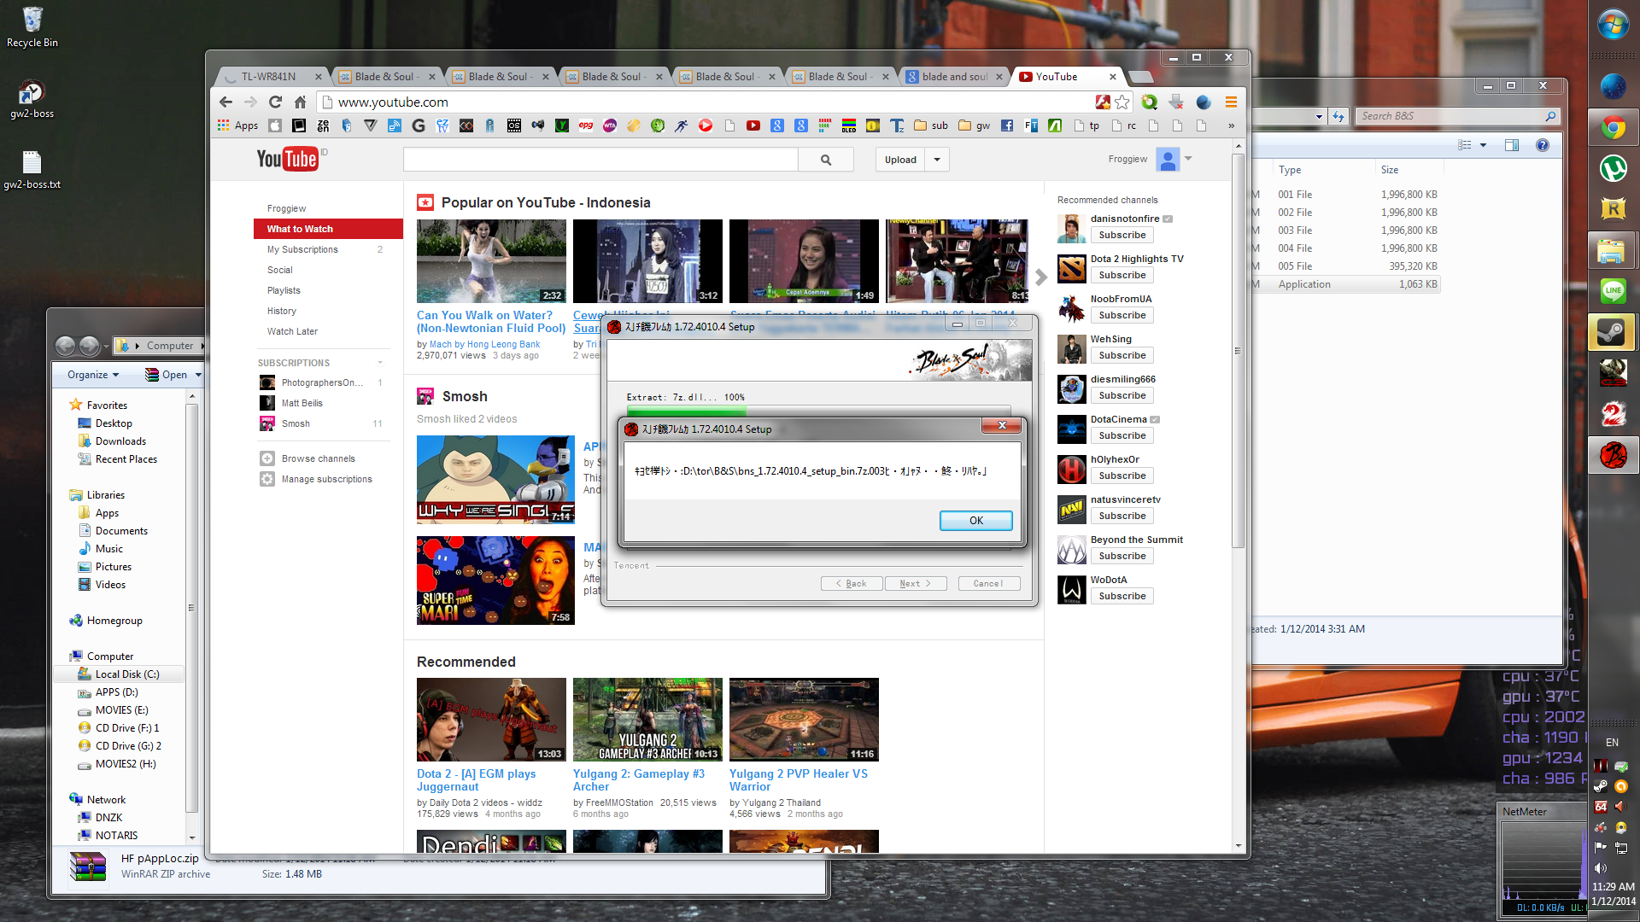The height and width of the screenshot is (922, 1640).
Task: Toggle the bookmark star for this page
Action: pyautogui.click(x=1122, y=102)
